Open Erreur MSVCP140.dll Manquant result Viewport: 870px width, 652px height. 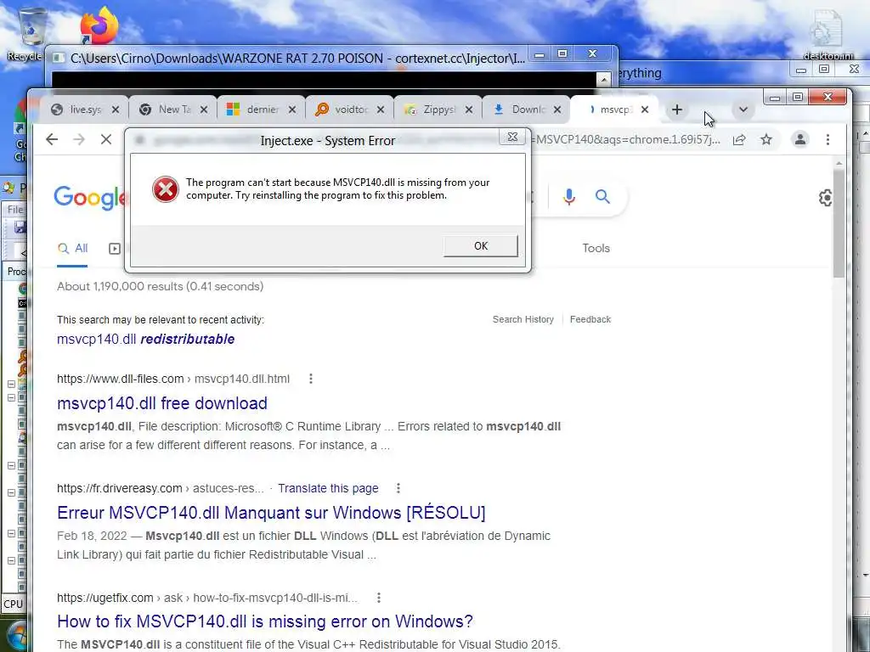coord(271,512)
